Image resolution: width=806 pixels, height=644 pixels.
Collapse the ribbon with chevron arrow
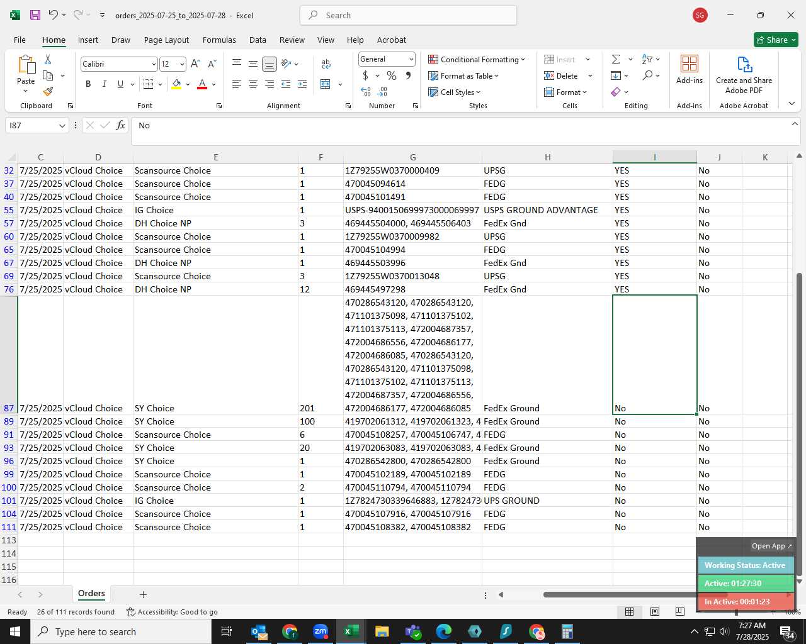[792, 104]
